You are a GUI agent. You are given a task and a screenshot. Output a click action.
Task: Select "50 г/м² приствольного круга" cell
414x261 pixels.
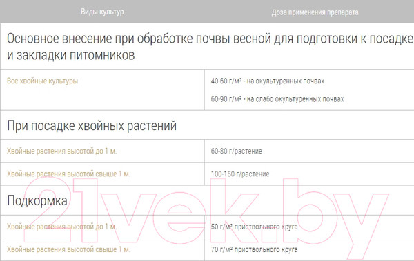254,227
